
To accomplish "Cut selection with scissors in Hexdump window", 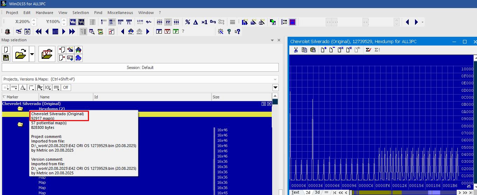I will coord(296,50).
